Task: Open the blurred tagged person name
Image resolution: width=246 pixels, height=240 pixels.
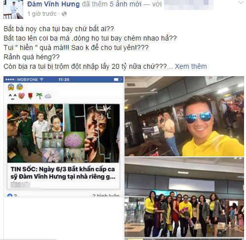Action: [x=189, y=4]
